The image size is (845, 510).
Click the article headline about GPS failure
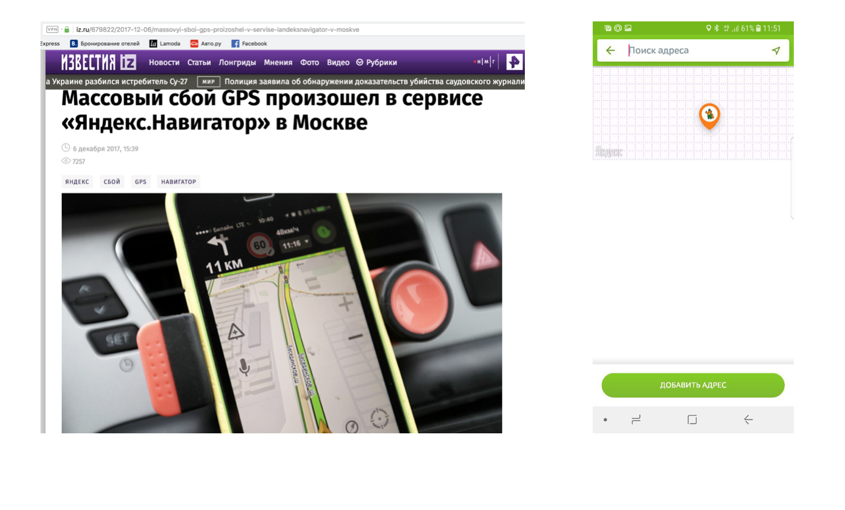pyautogui.click(x=272, y=111)
